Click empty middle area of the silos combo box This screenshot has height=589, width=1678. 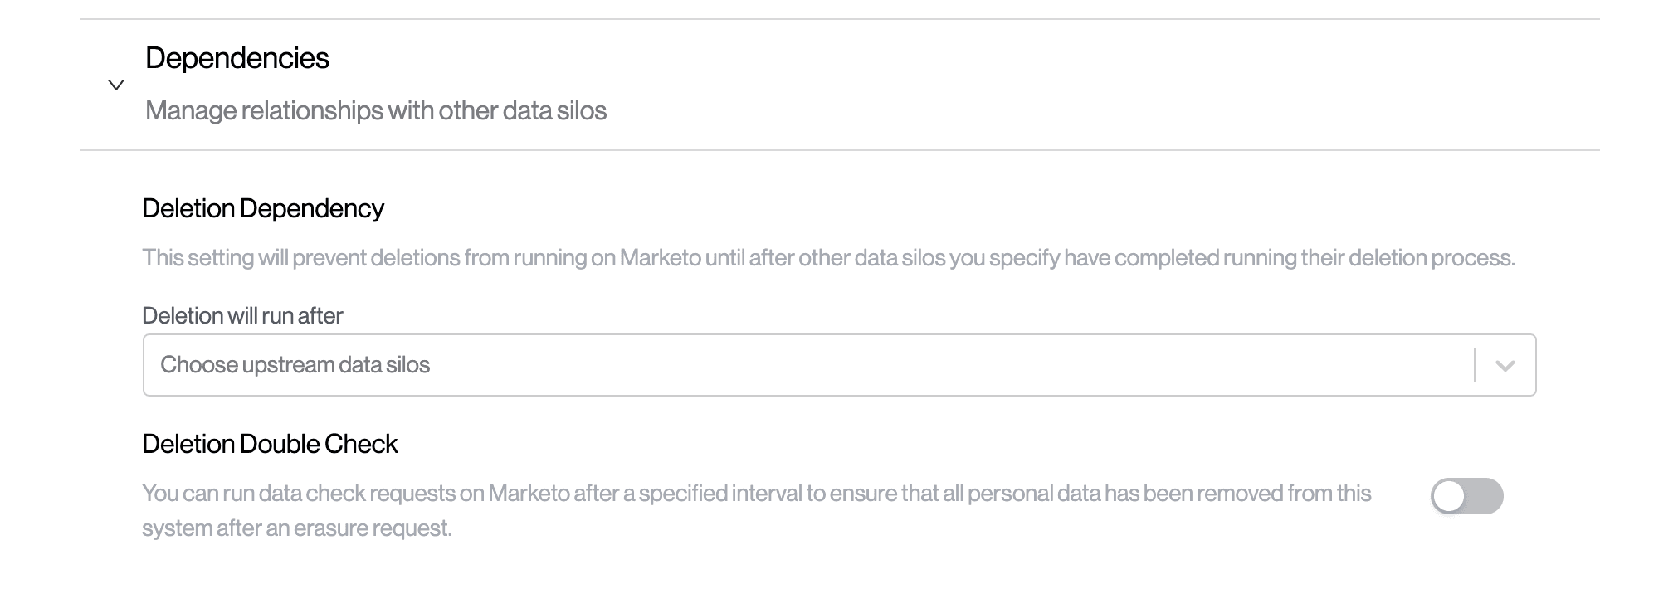[913, 365]
